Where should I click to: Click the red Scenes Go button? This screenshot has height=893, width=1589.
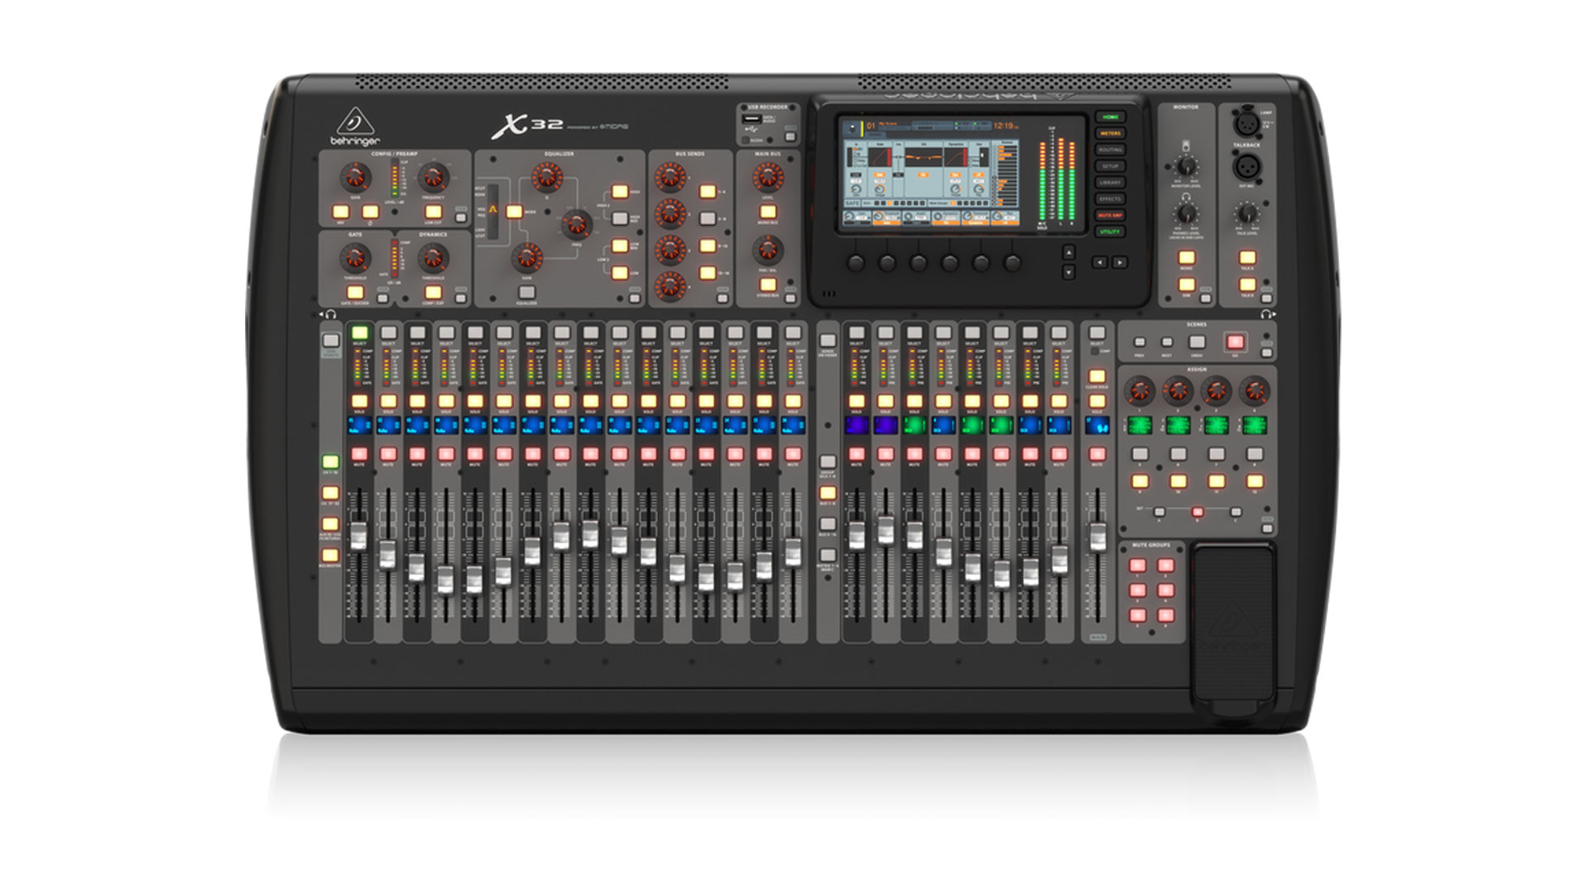1236,341
